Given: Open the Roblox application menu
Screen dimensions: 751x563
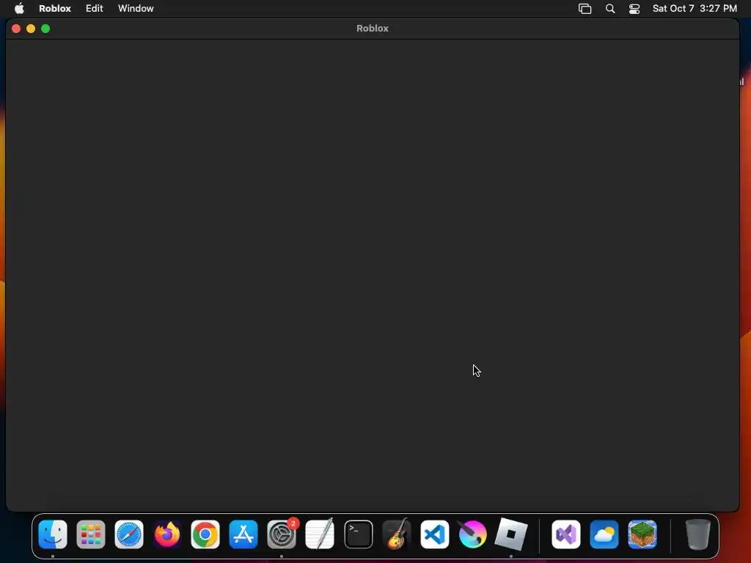Looking at the screenshot, I should click(55, 9).
